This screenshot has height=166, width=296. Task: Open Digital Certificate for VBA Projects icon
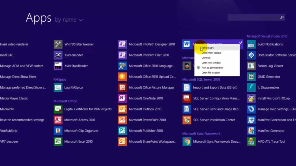click(x=58, y=109)
